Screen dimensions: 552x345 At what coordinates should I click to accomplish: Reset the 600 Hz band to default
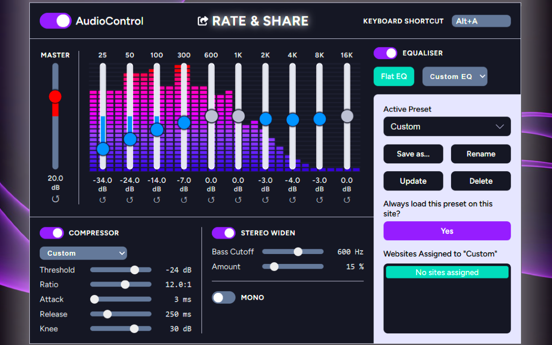coord(211,200)
